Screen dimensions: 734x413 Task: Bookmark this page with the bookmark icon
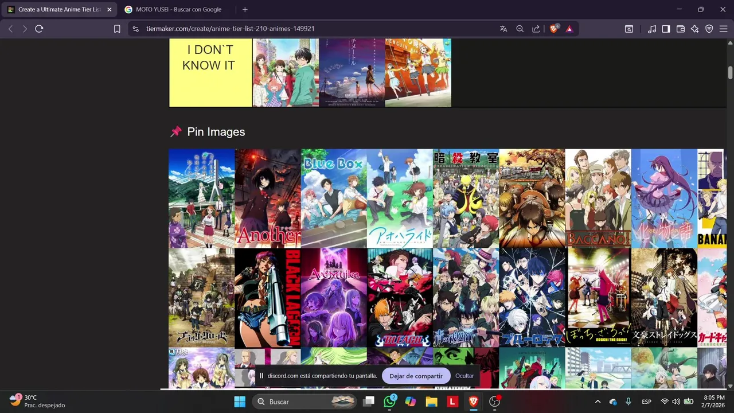117,29
